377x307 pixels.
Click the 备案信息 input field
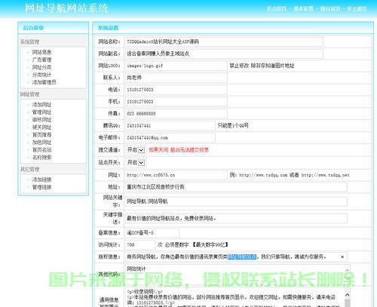(152, 233)
